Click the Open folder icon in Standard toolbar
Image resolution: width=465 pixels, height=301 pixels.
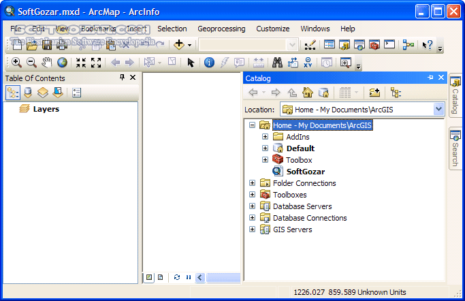point(32,45)
